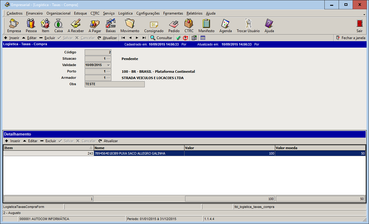Click the Manifesto icon
Screen dimensions: 369x224
tap(206, 26)
